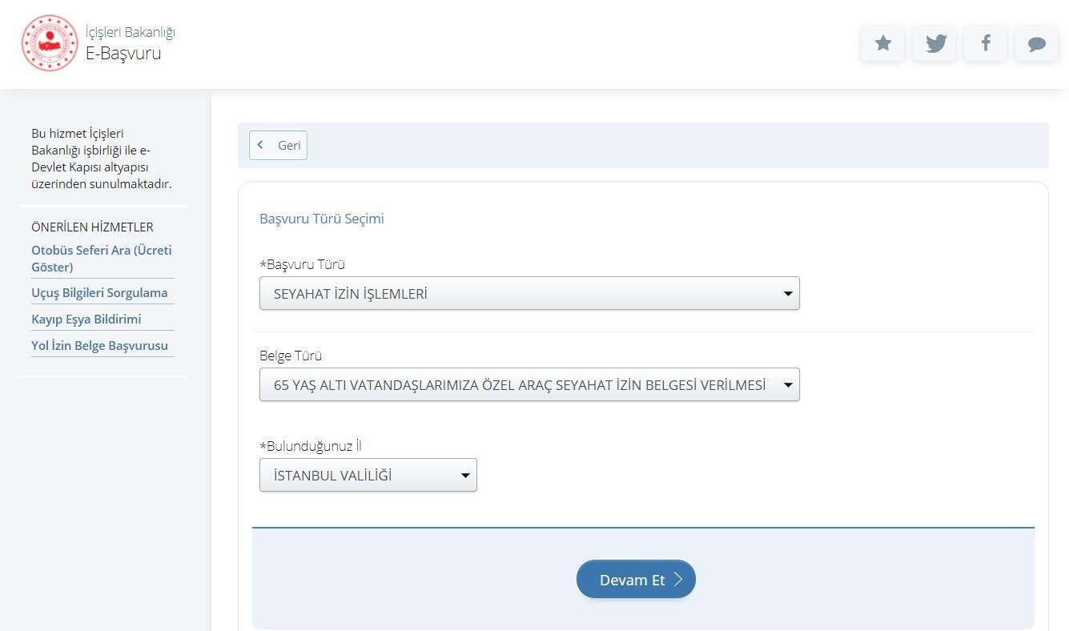Open the İSTANBUL VALİLİĞİ province dropdown

[x=368, y=476]
